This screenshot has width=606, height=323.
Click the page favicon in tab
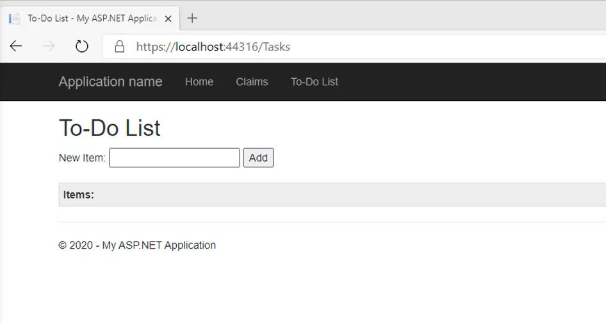[15, 19]
